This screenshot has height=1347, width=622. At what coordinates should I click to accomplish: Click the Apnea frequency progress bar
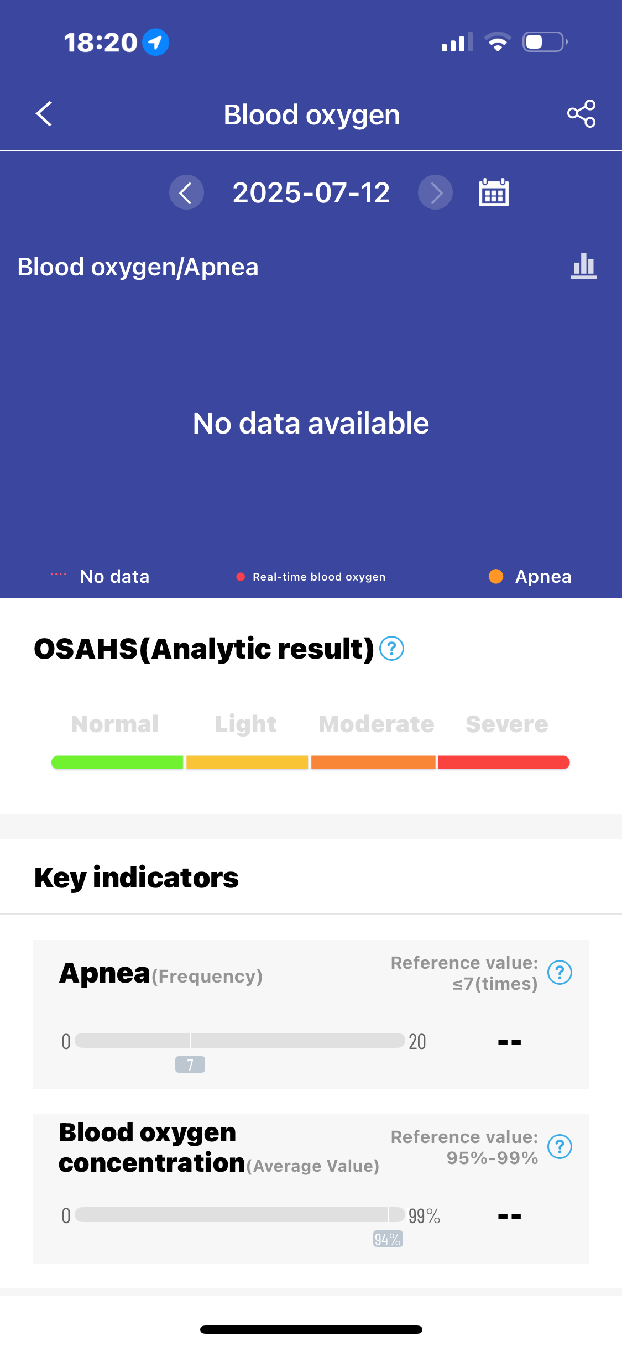pos(240,1040)
